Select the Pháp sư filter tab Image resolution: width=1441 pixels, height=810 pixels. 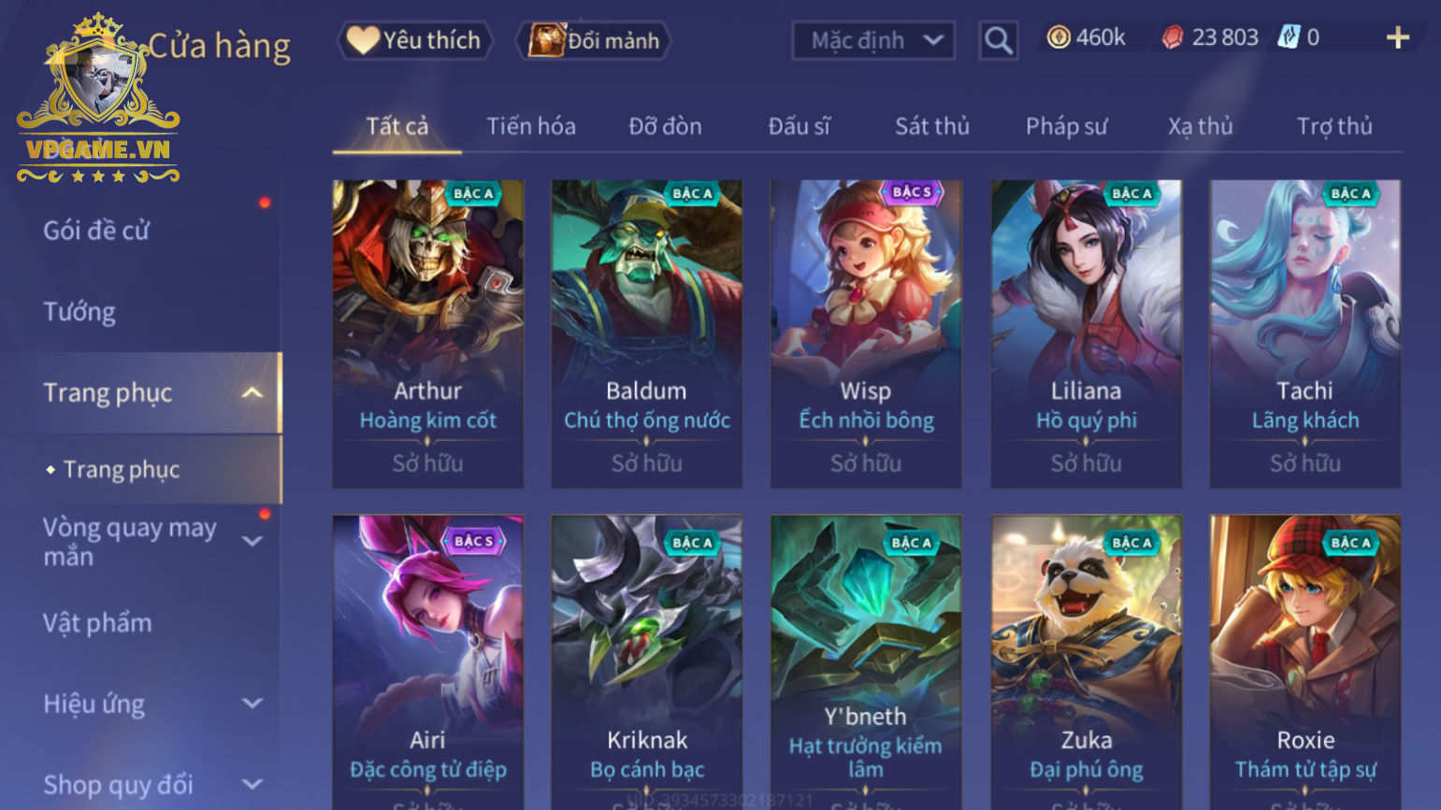coord(1066,126)
